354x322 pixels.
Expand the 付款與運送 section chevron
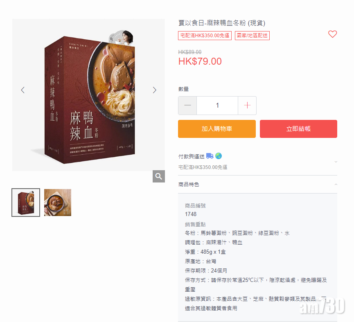pos(336,162)
